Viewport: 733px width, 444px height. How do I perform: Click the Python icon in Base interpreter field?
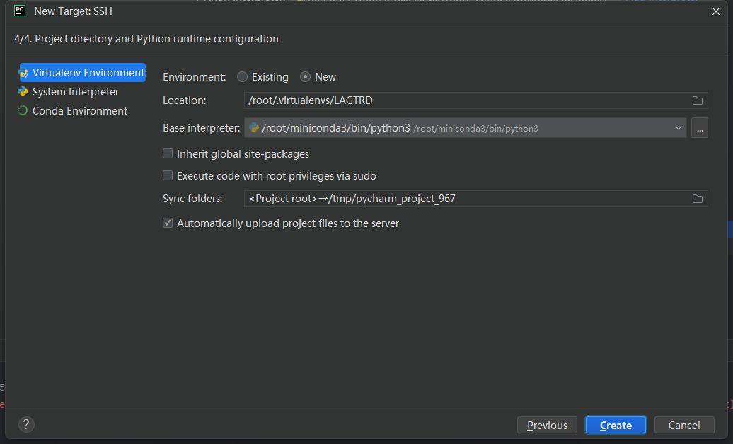(254, 127)
